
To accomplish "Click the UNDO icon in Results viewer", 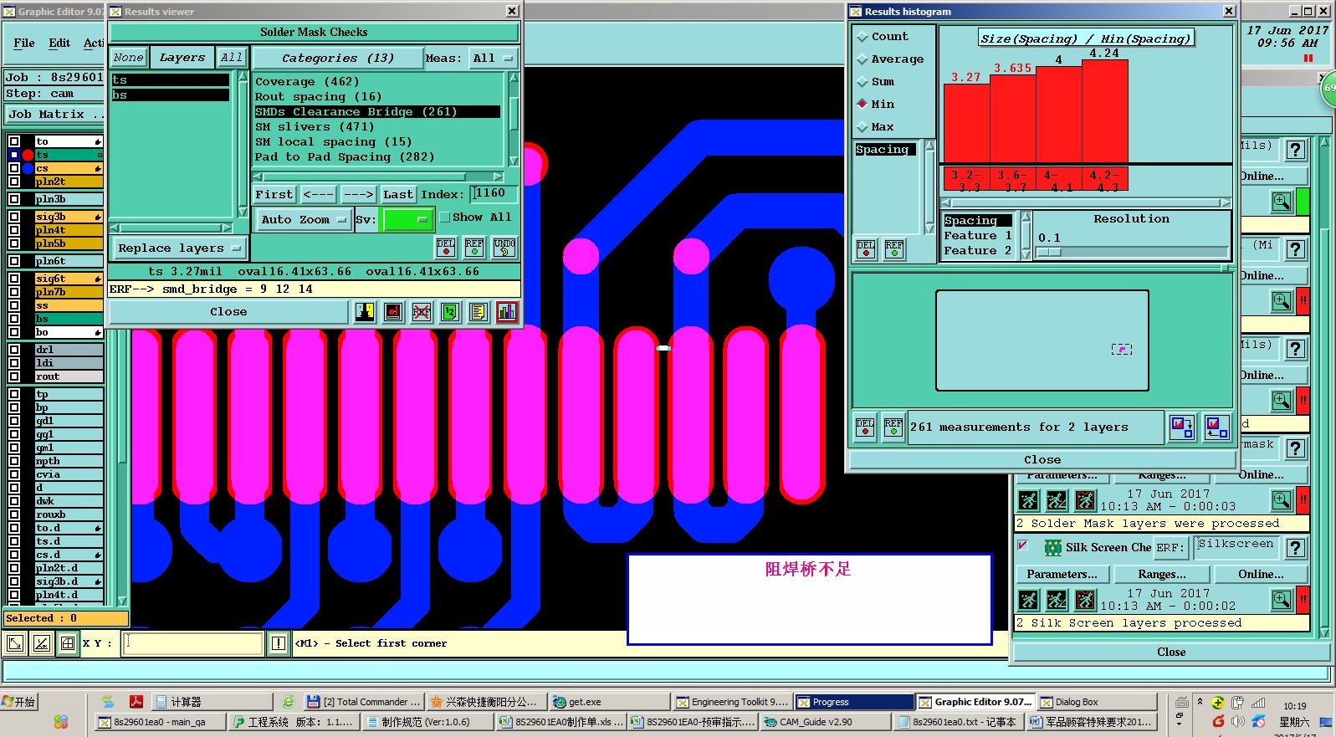I will pos(504,247).
